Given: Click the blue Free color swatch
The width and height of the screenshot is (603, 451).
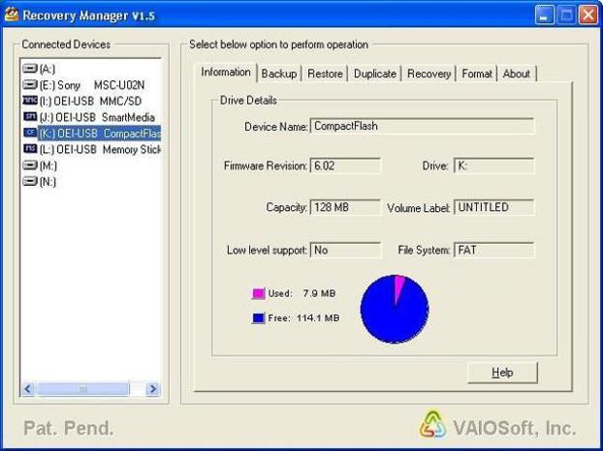Looking at the screenshot, I should coord(258,317).
